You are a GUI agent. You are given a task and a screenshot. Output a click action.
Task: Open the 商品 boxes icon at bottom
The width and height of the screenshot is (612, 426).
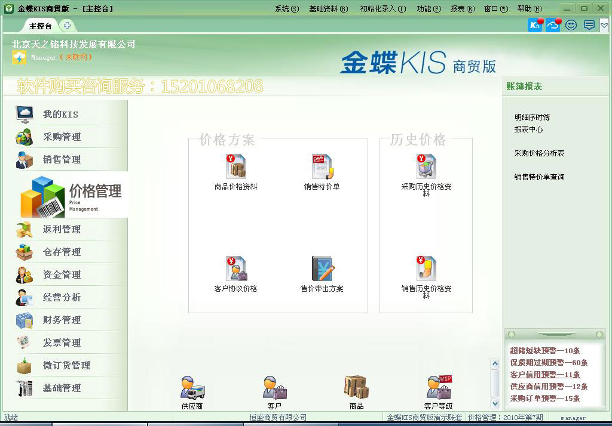pyautogui.click(x=356, y=389)
